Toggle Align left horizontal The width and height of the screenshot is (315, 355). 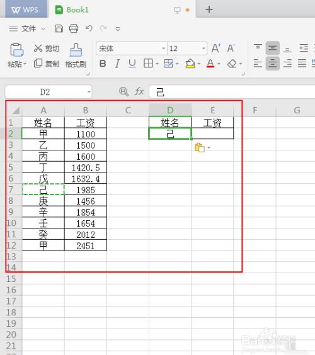[258, 63]
